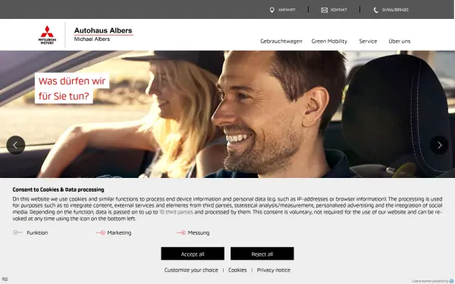Click the phone handset icon
455x284 pixels.
[376, 10]
